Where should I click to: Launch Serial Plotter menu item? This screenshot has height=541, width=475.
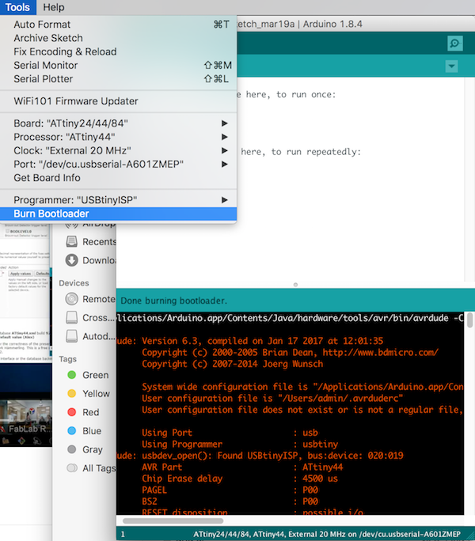(x=118, y=79)
